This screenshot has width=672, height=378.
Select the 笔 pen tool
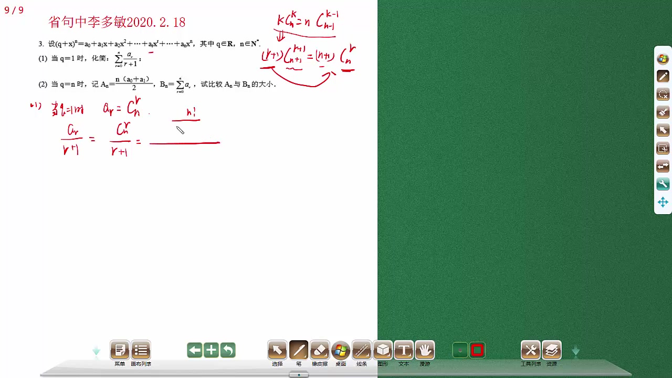coord(298,350)
